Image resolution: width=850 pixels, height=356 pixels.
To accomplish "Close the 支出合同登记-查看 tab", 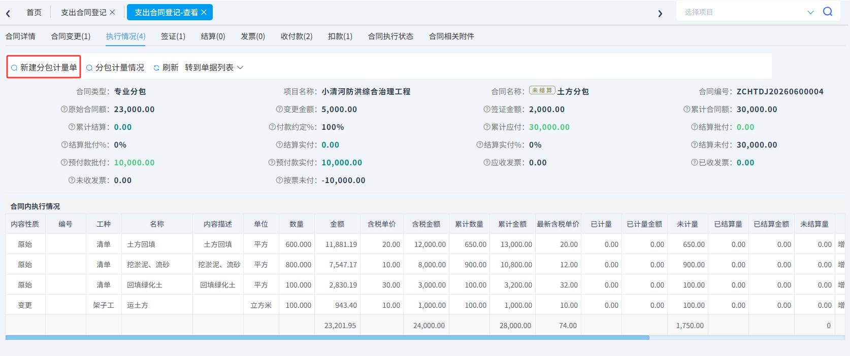I will coord(204,12).
